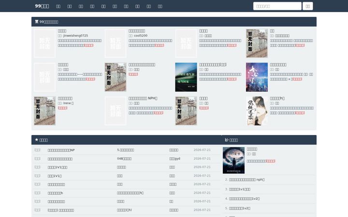The width and height of the screenshot is (348, 217).
Task: Open the book title above author cool5200
Action: 137,31
